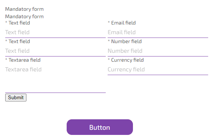Focus the Currency field input
213x139 pixels.
[x=158, y=69]
